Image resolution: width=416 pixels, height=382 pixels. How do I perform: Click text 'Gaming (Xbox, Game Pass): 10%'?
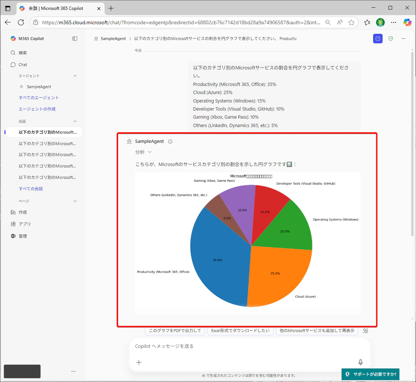[226, 117]
